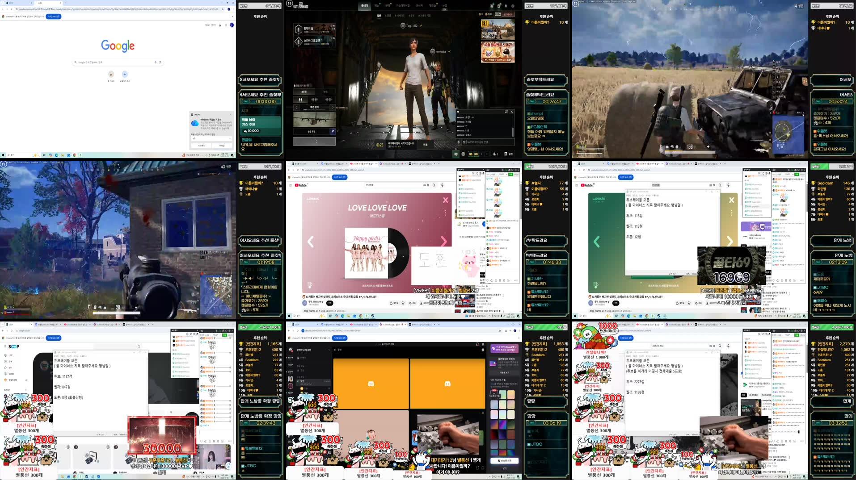Click the settings gear in PUBG lobby
Screen dimensions: 856x480
coord(513,6)
